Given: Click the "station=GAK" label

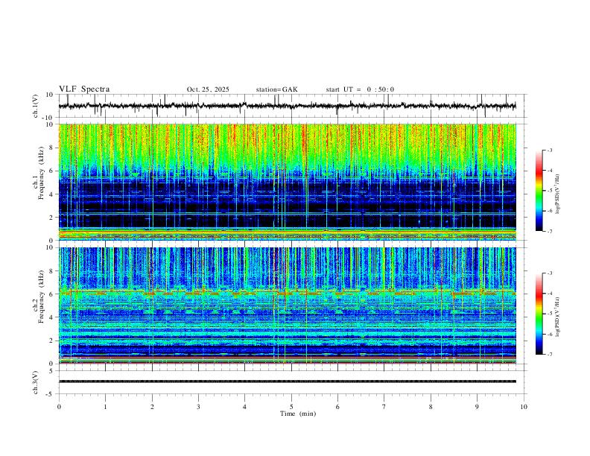Looking at the screenshot, I should 276,89.
